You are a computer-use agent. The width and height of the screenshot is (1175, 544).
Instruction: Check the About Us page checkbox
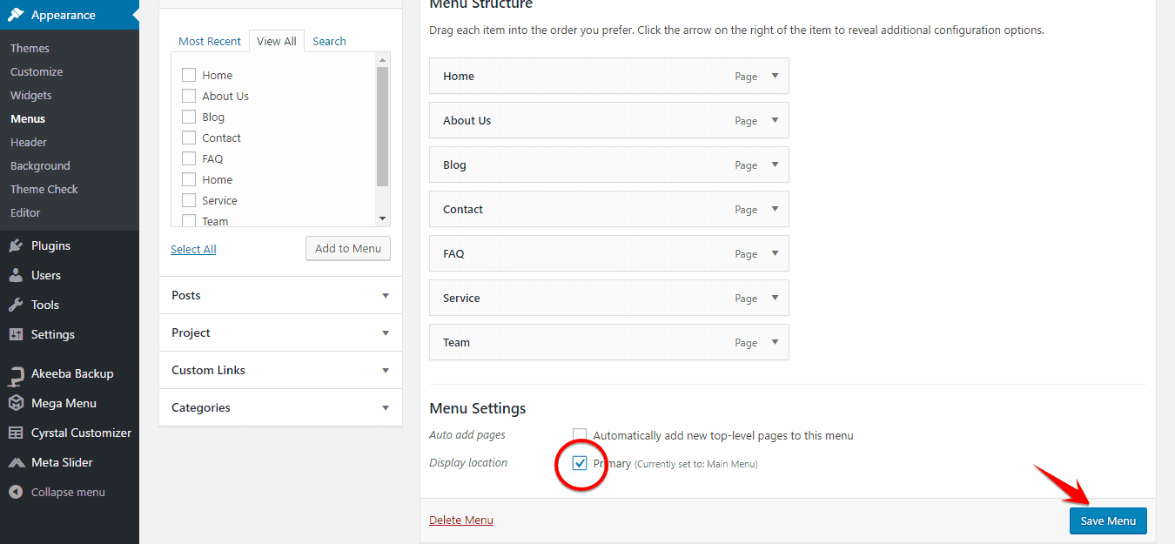(188, 96)
